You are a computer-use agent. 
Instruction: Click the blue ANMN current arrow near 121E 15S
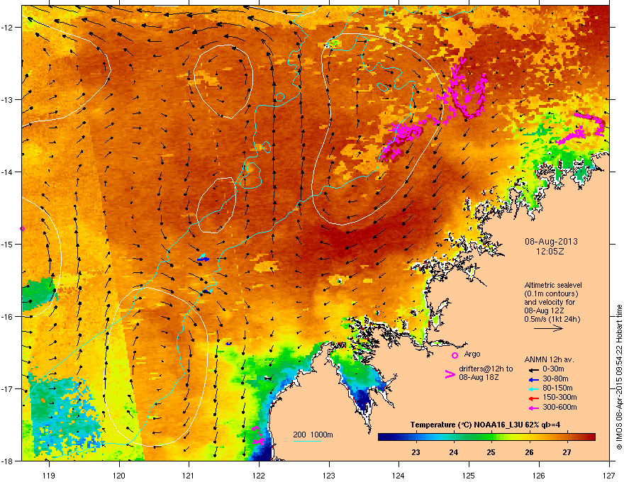click(x=203, y=259)
